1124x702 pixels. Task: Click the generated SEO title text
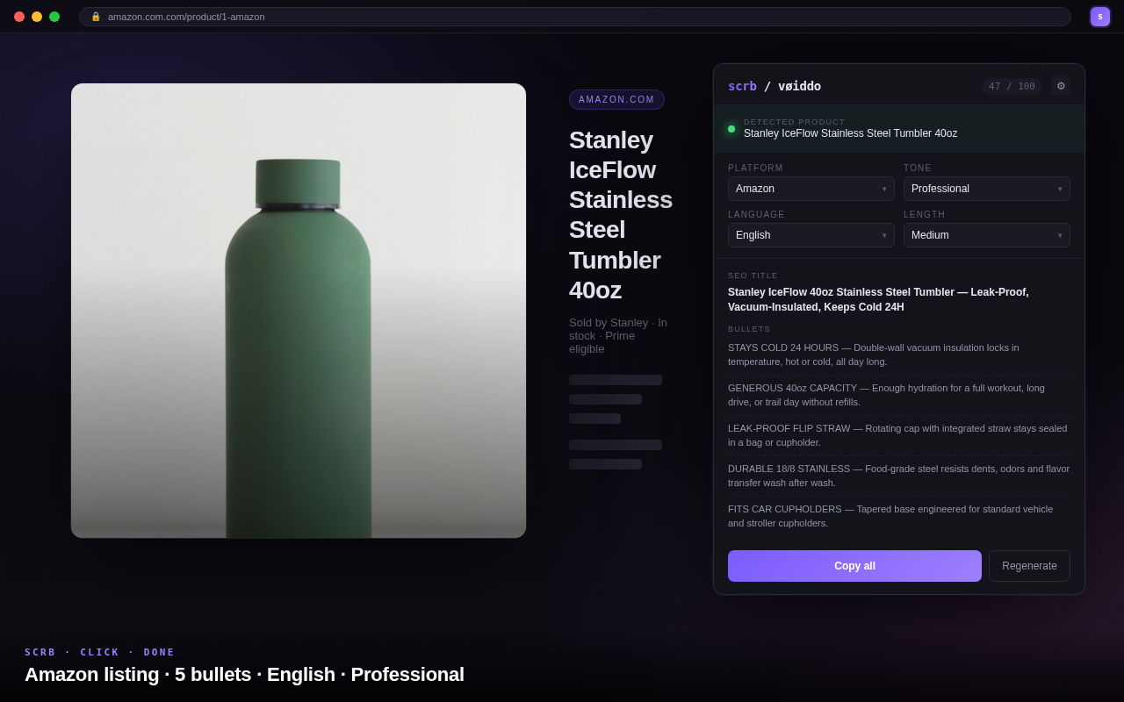click(878, 299)
